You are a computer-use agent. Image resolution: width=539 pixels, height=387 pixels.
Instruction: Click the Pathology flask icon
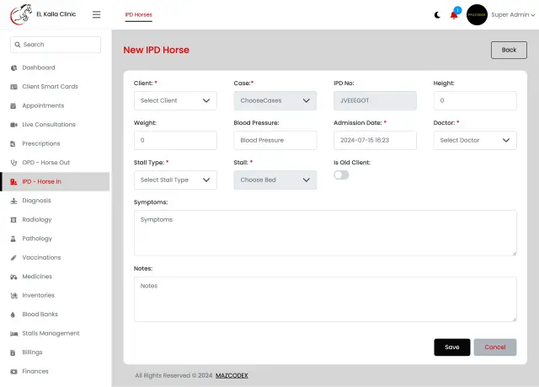(13, 239)
